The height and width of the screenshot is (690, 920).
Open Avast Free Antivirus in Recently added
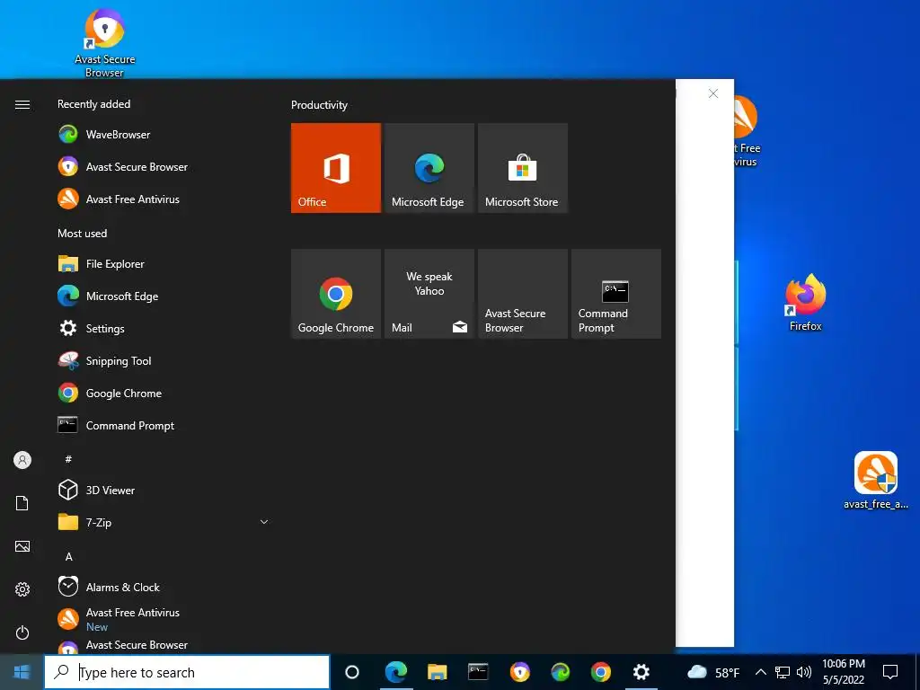tap(163, 199)
